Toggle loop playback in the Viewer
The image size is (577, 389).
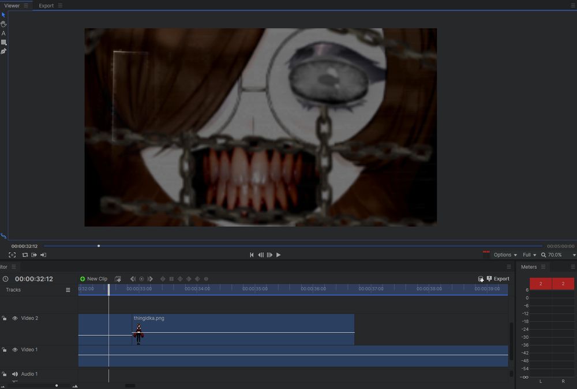[25, 255]
